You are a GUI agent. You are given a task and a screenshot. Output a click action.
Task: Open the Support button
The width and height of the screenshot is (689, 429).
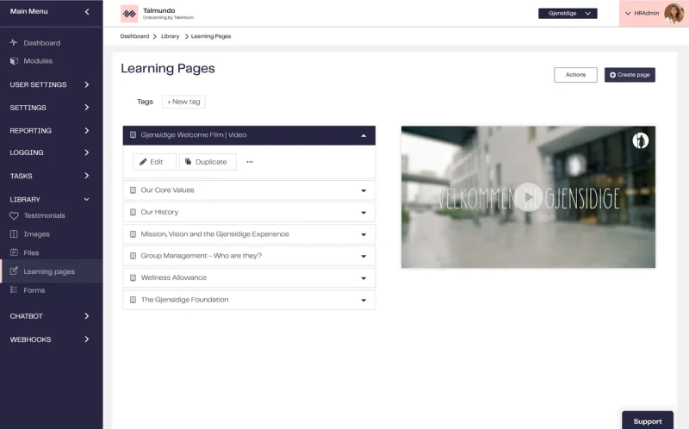coord(648,421)
